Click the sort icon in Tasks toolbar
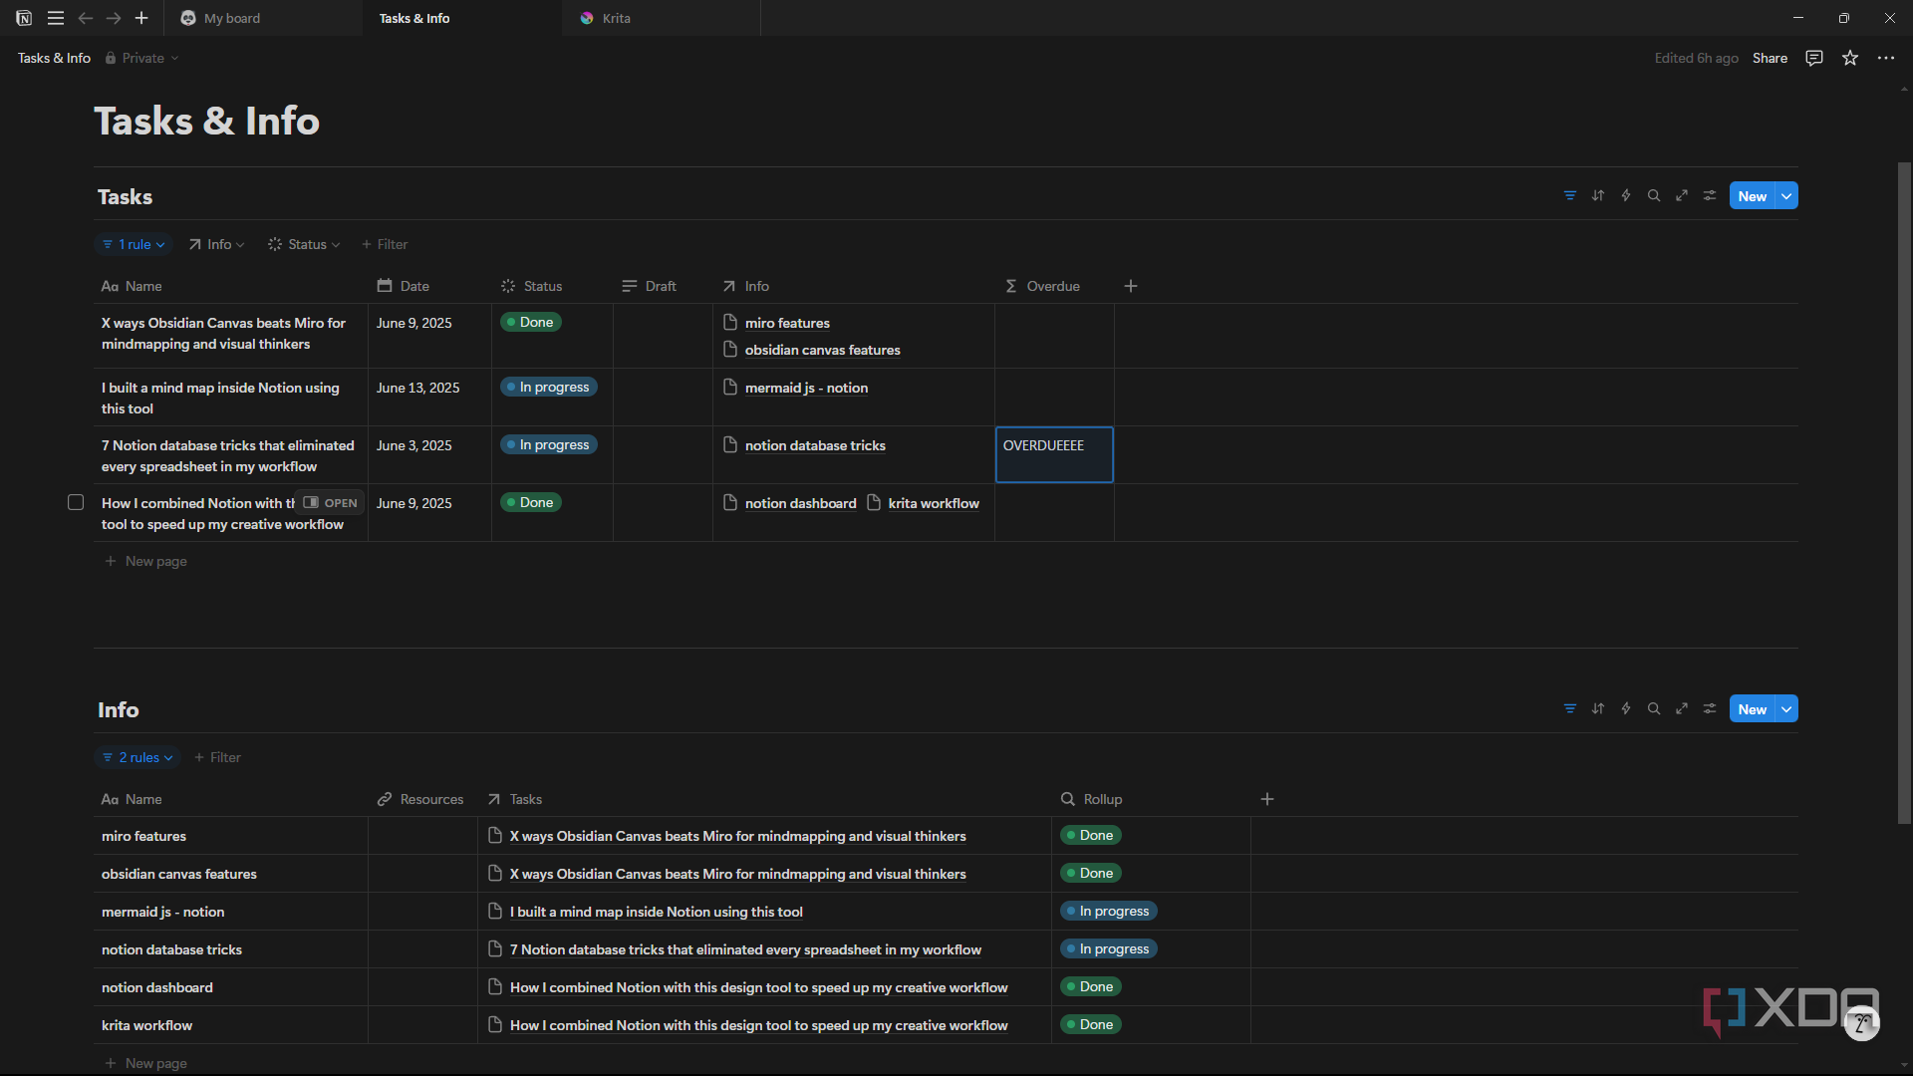The height and width of the screenshot is (1076, 1913). tap(1598, 196)
